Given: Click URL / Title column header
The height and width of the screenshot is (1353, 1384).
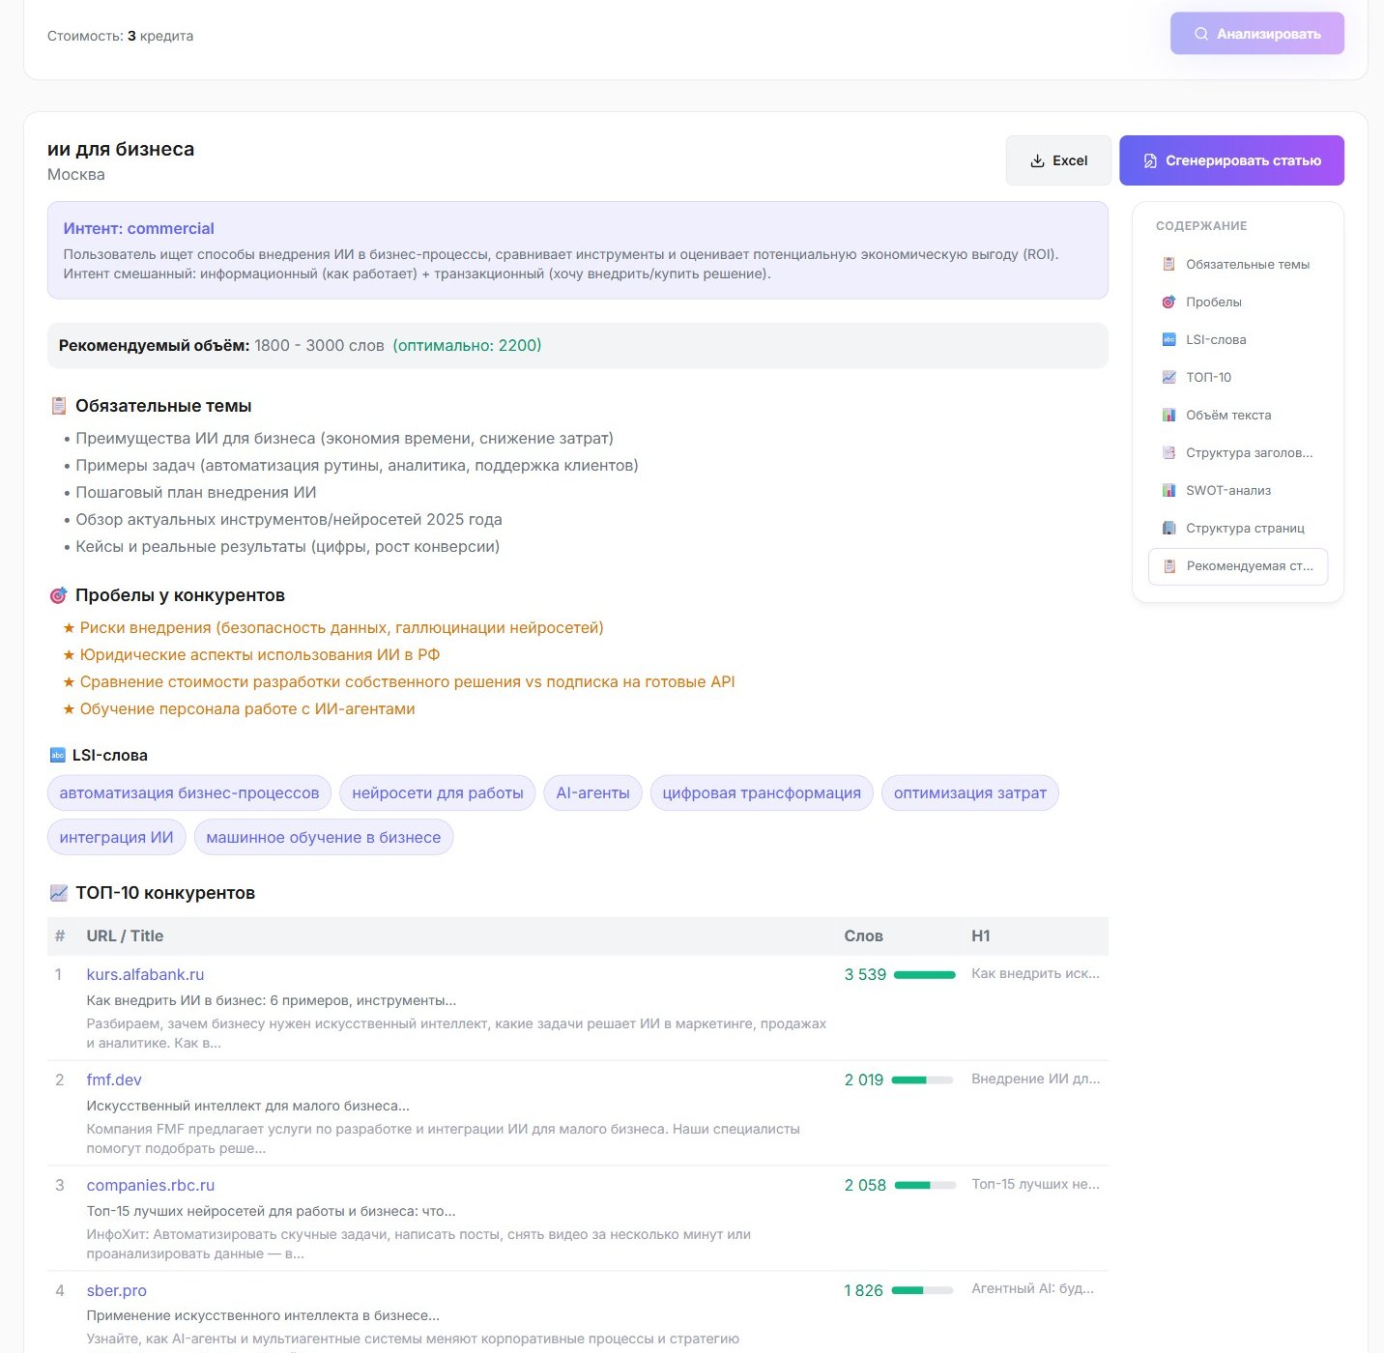Looking at the screenshot, I should click(x=125, y=936).
